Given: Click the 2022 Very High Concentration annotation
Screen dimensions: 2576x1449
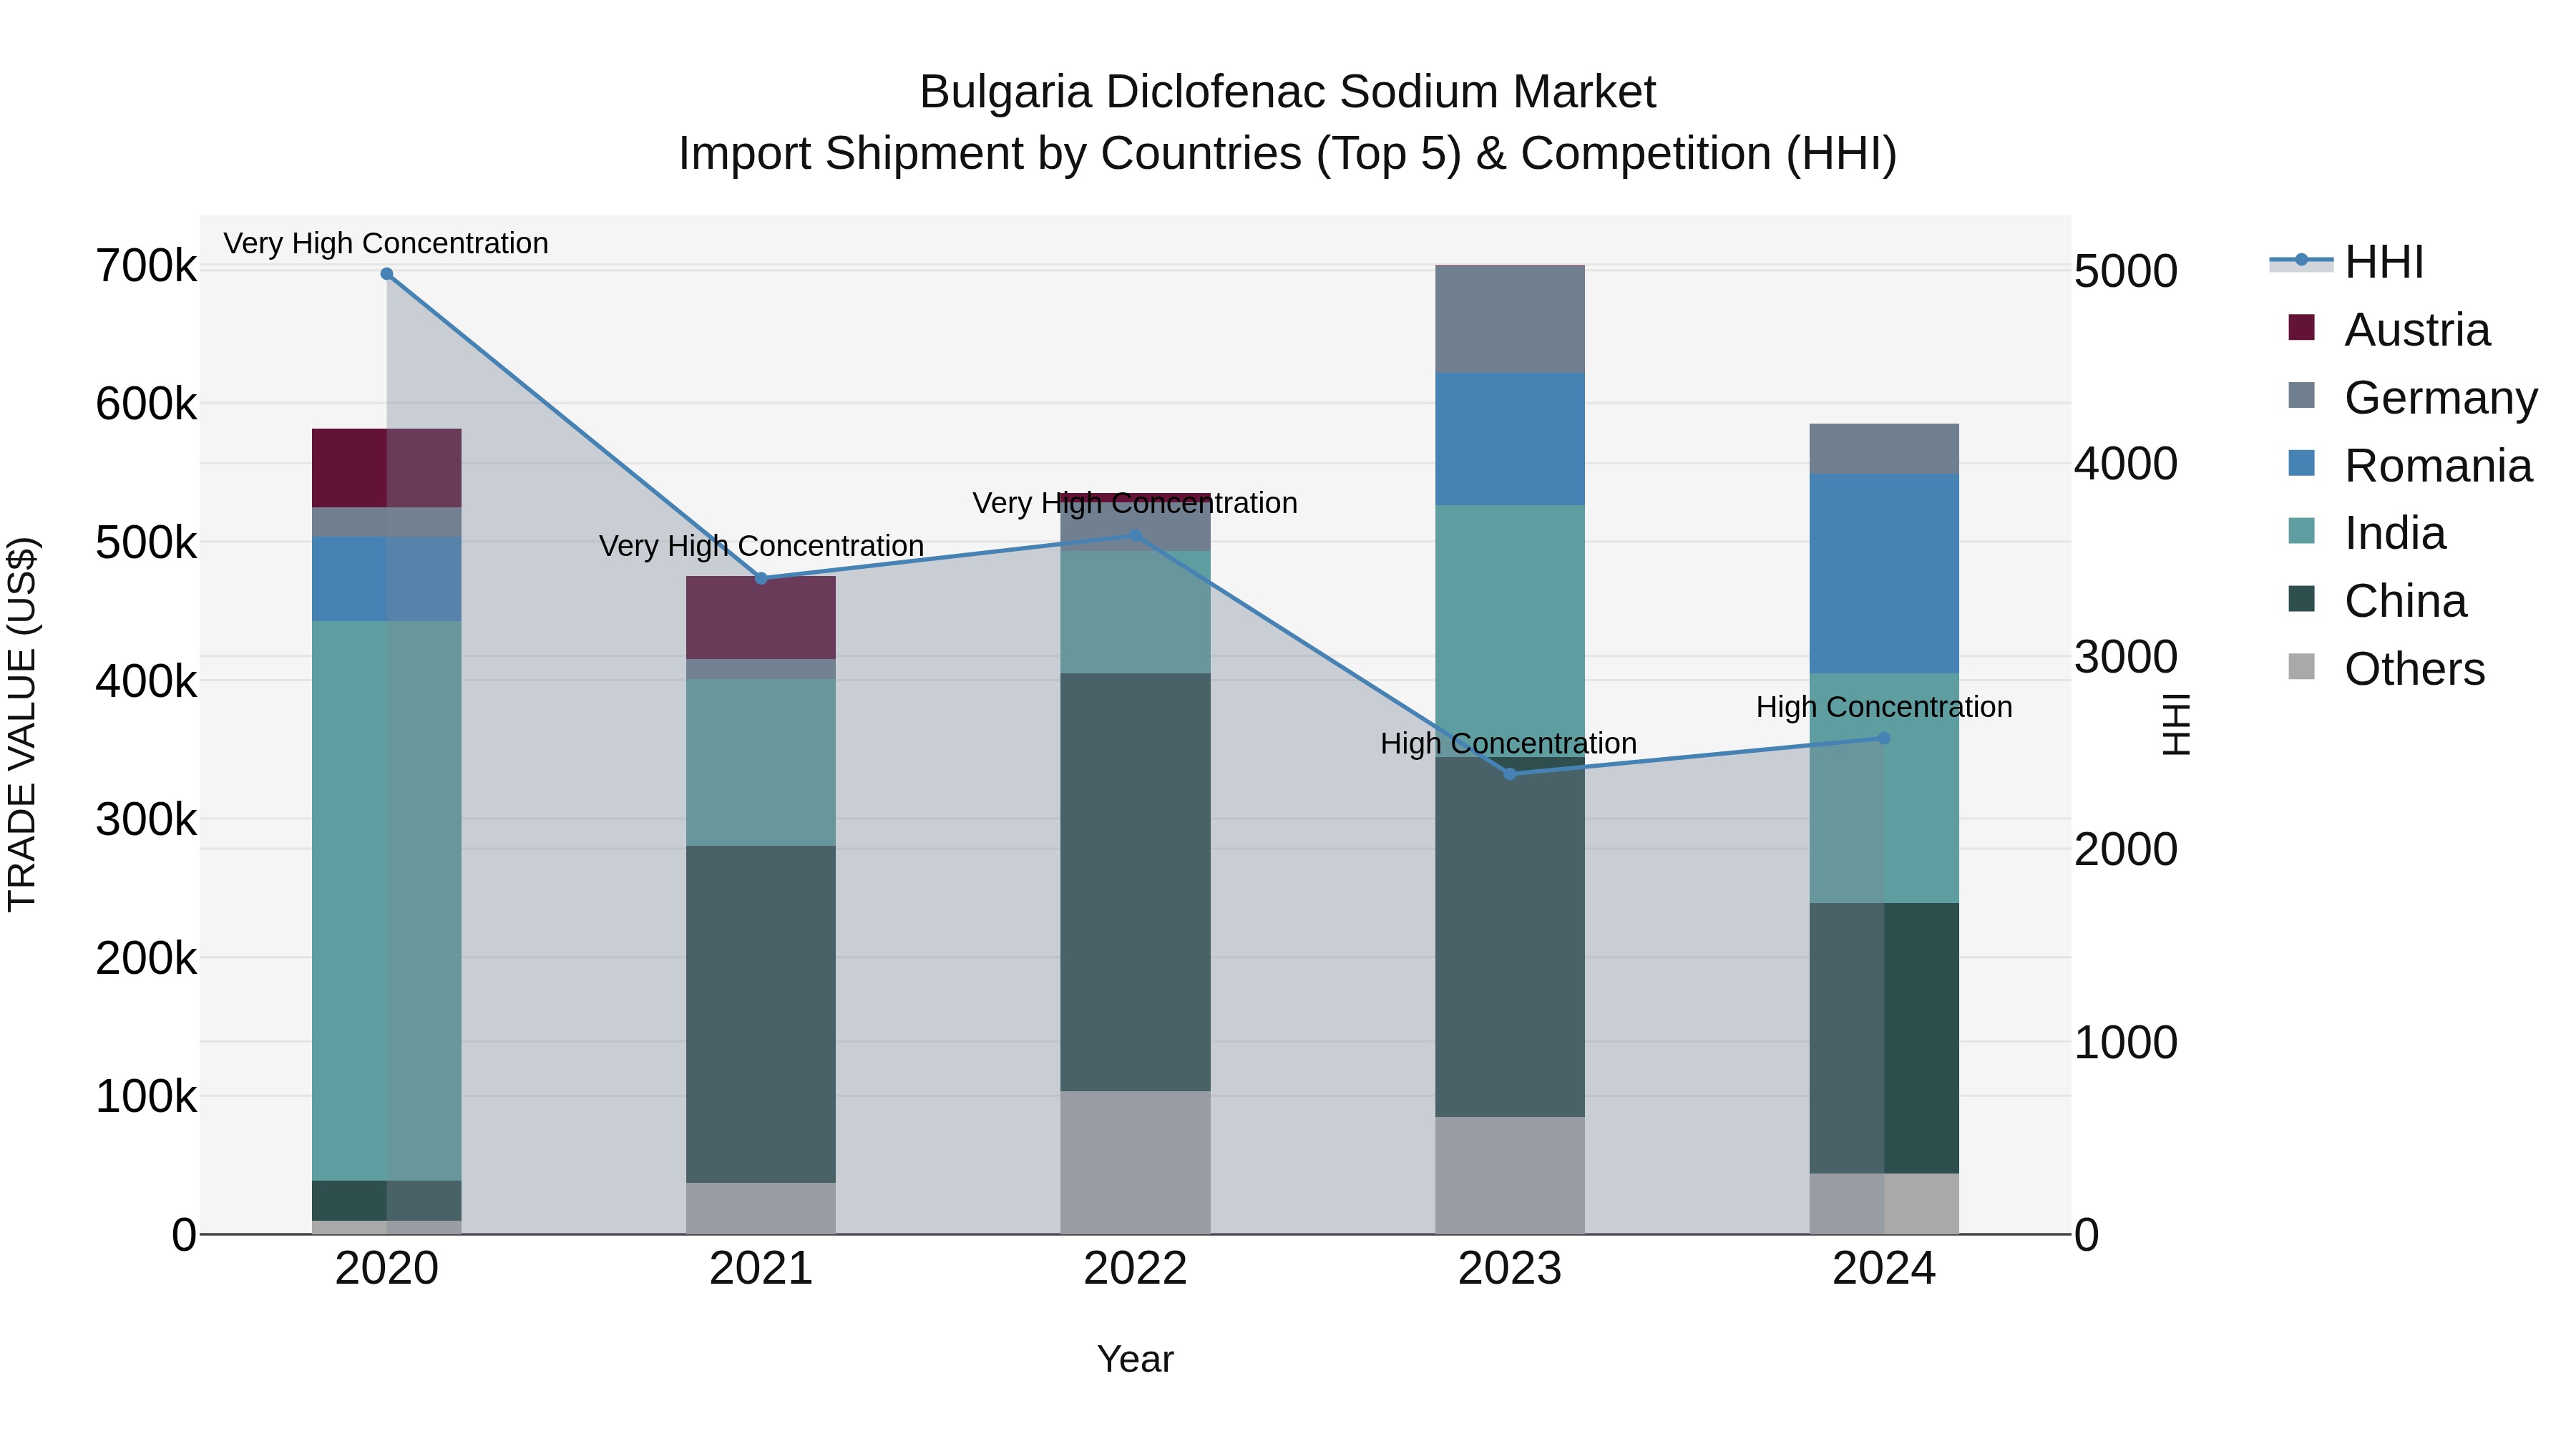Looking at the screenshot, I should 1135,503.
